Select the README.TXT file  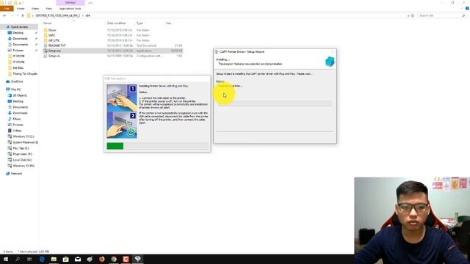57,45
